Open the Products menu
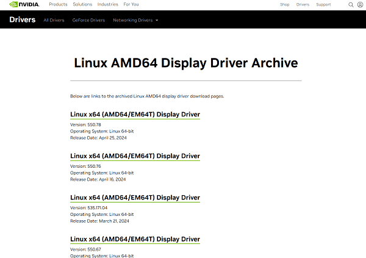 point(58,4)
